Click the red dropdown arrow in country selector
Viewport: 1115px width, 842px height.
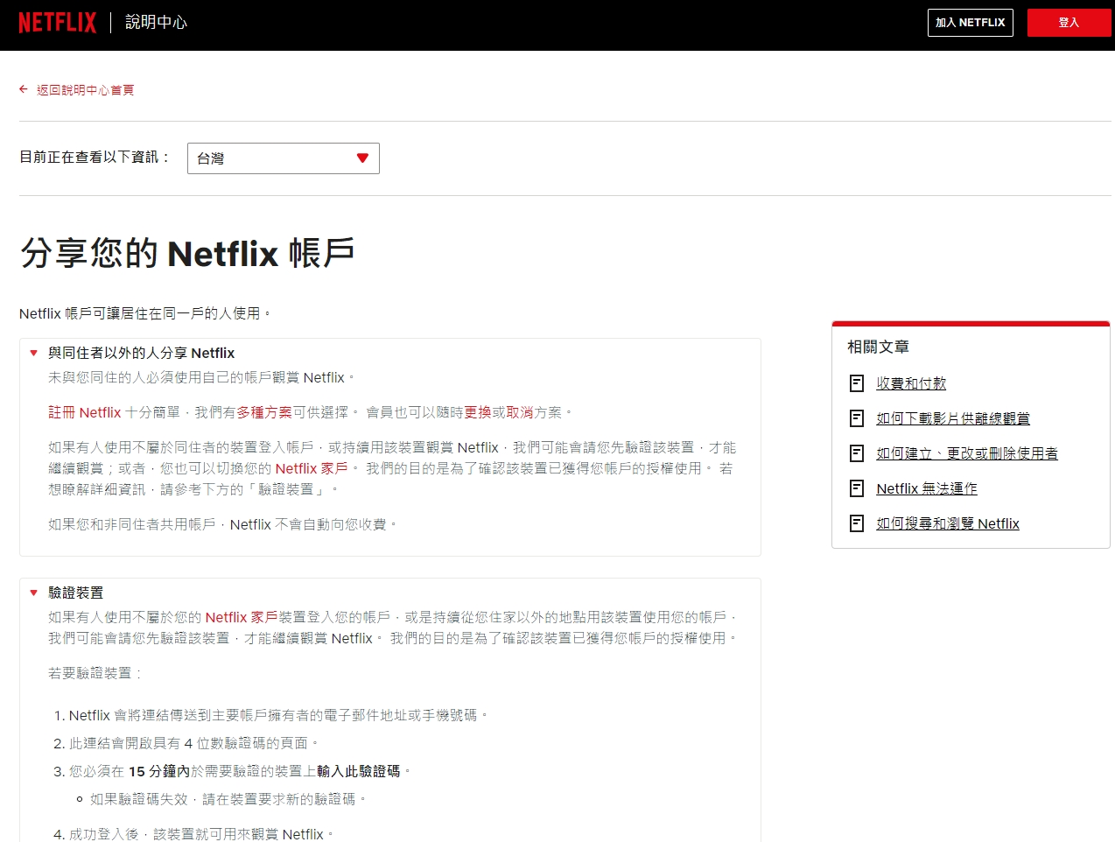tap(362, 158)
